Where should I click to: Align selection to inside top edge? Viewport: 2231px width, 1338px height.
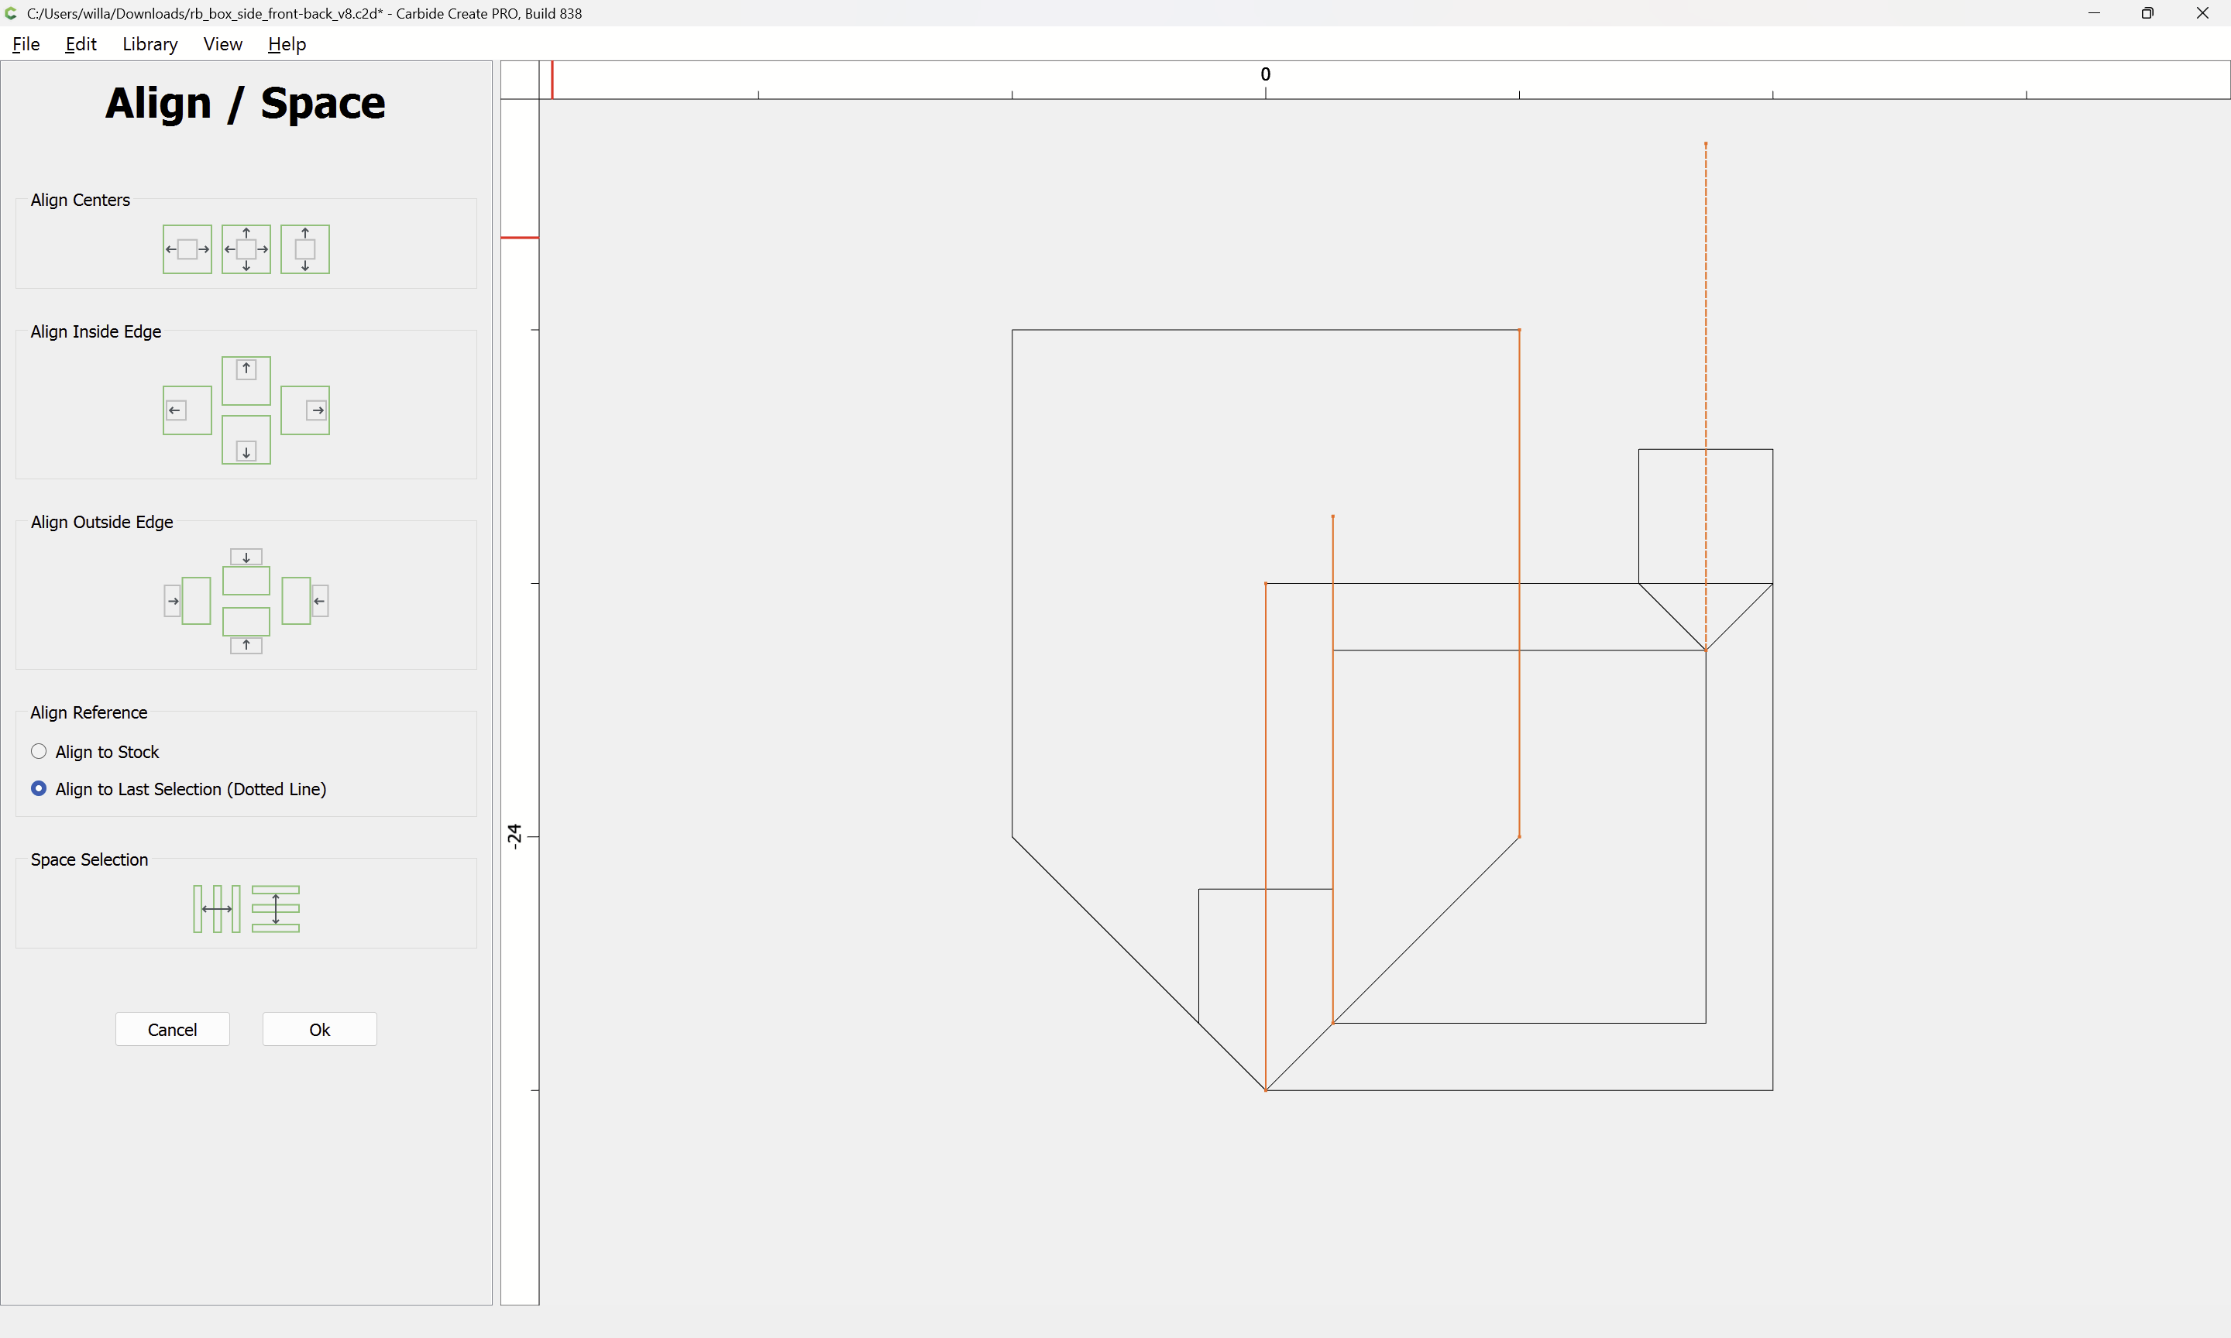point(246,379)
